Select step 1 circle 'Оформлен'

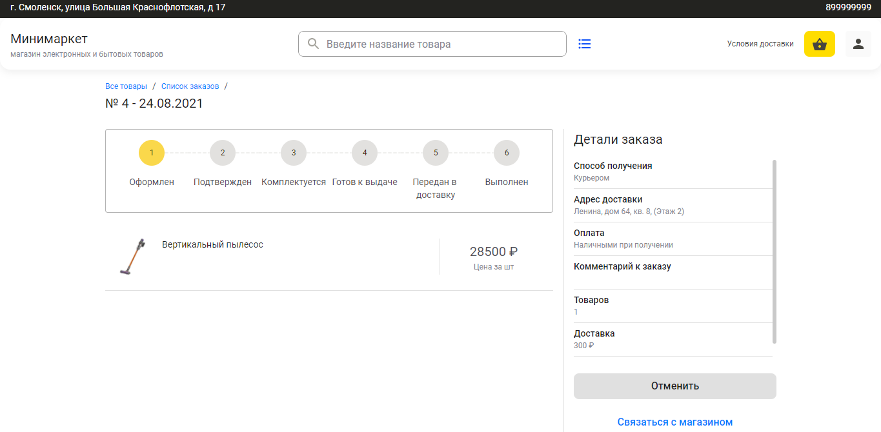152,153
